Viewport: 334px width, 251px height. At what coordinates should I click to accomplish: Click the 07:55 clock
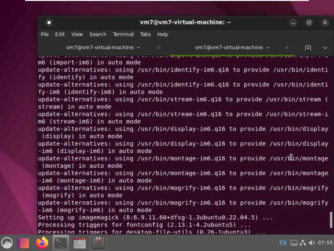click(x=325, y=243)
